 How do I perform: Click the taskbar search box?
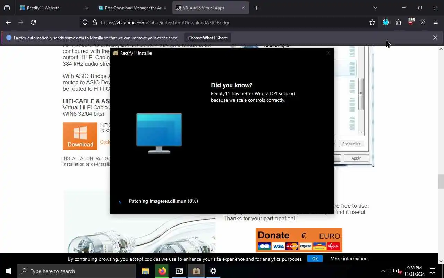coord(76,271)
